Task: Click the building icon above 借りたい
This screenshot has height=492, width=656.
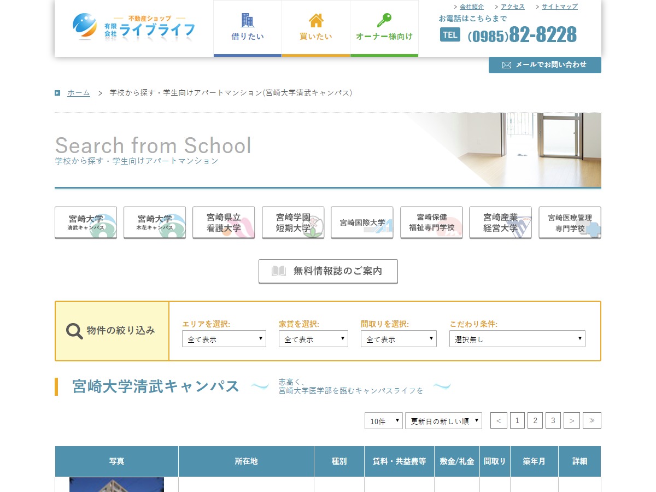Action: pyautogui.click(x=248, y=20)
